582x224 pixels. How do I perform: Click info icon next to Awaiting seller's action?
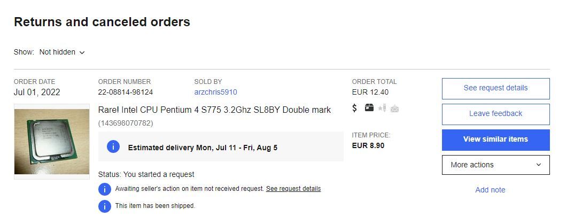105,189
